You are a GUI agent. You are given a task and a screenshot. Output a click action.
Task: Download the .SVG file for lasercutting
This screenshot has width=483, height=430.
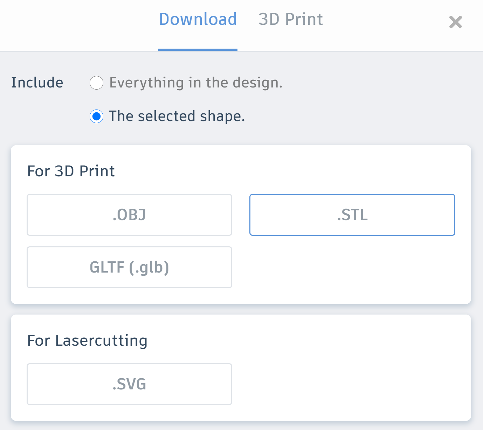(129, 384)
